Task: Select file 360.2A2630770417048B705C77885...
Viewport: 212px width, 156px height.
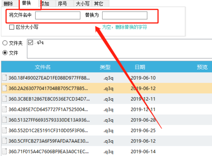Action: 48,88
